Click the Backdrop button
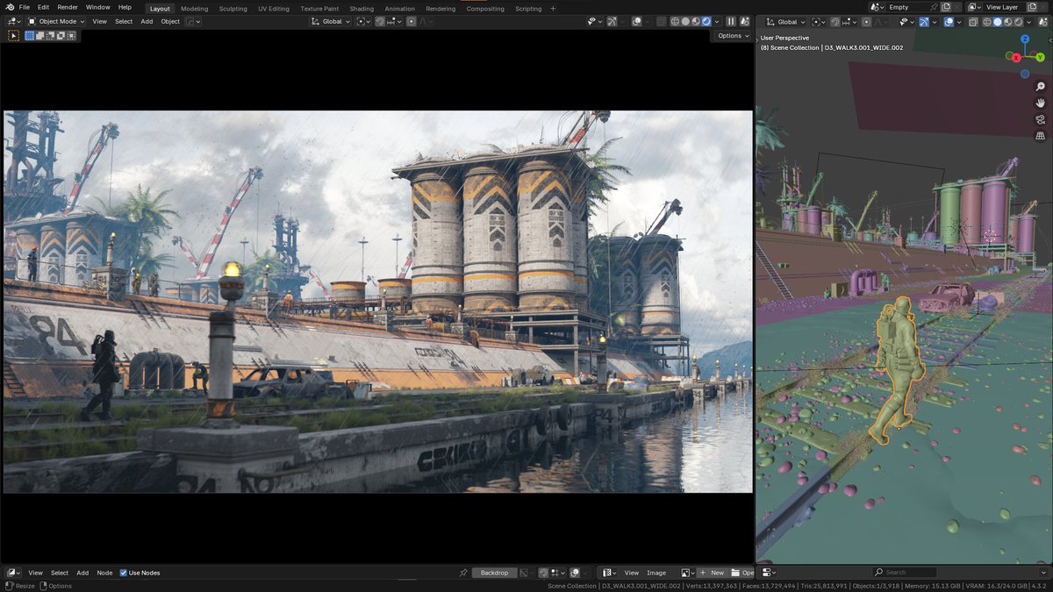This screenshot has height=592, width=1053. (494, 573)
